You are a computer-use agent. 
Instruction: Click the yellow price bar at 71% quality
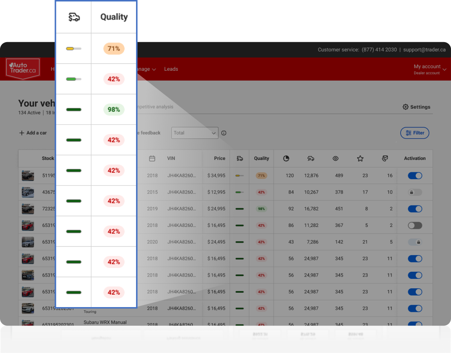coord(239,176)
